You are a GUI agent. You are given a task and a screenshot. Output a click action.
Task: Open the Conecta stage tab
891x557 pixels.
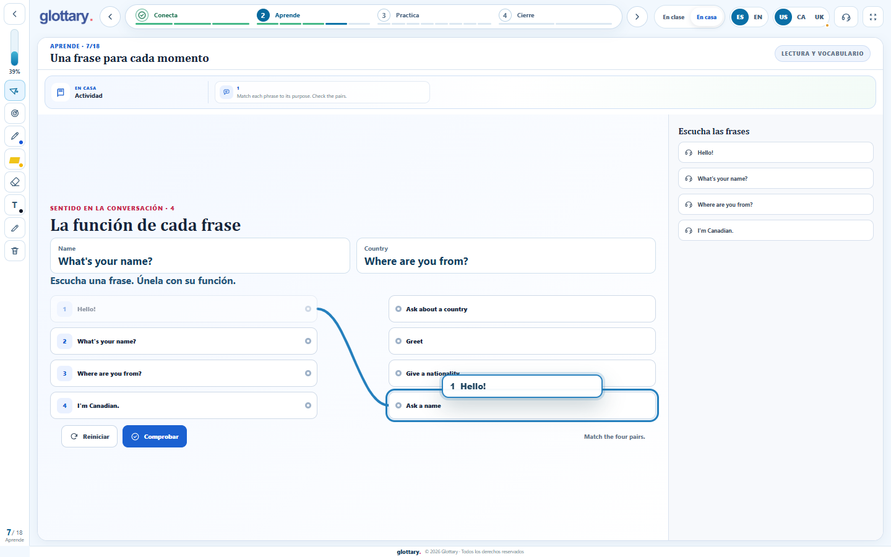tap(192, 15)
